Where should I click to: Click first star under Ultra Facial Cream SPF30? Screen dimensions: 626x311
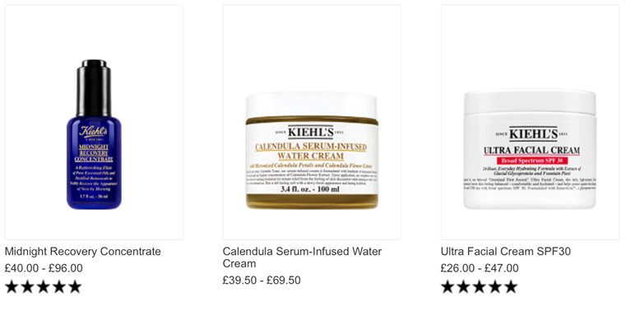tap(447, 286)
